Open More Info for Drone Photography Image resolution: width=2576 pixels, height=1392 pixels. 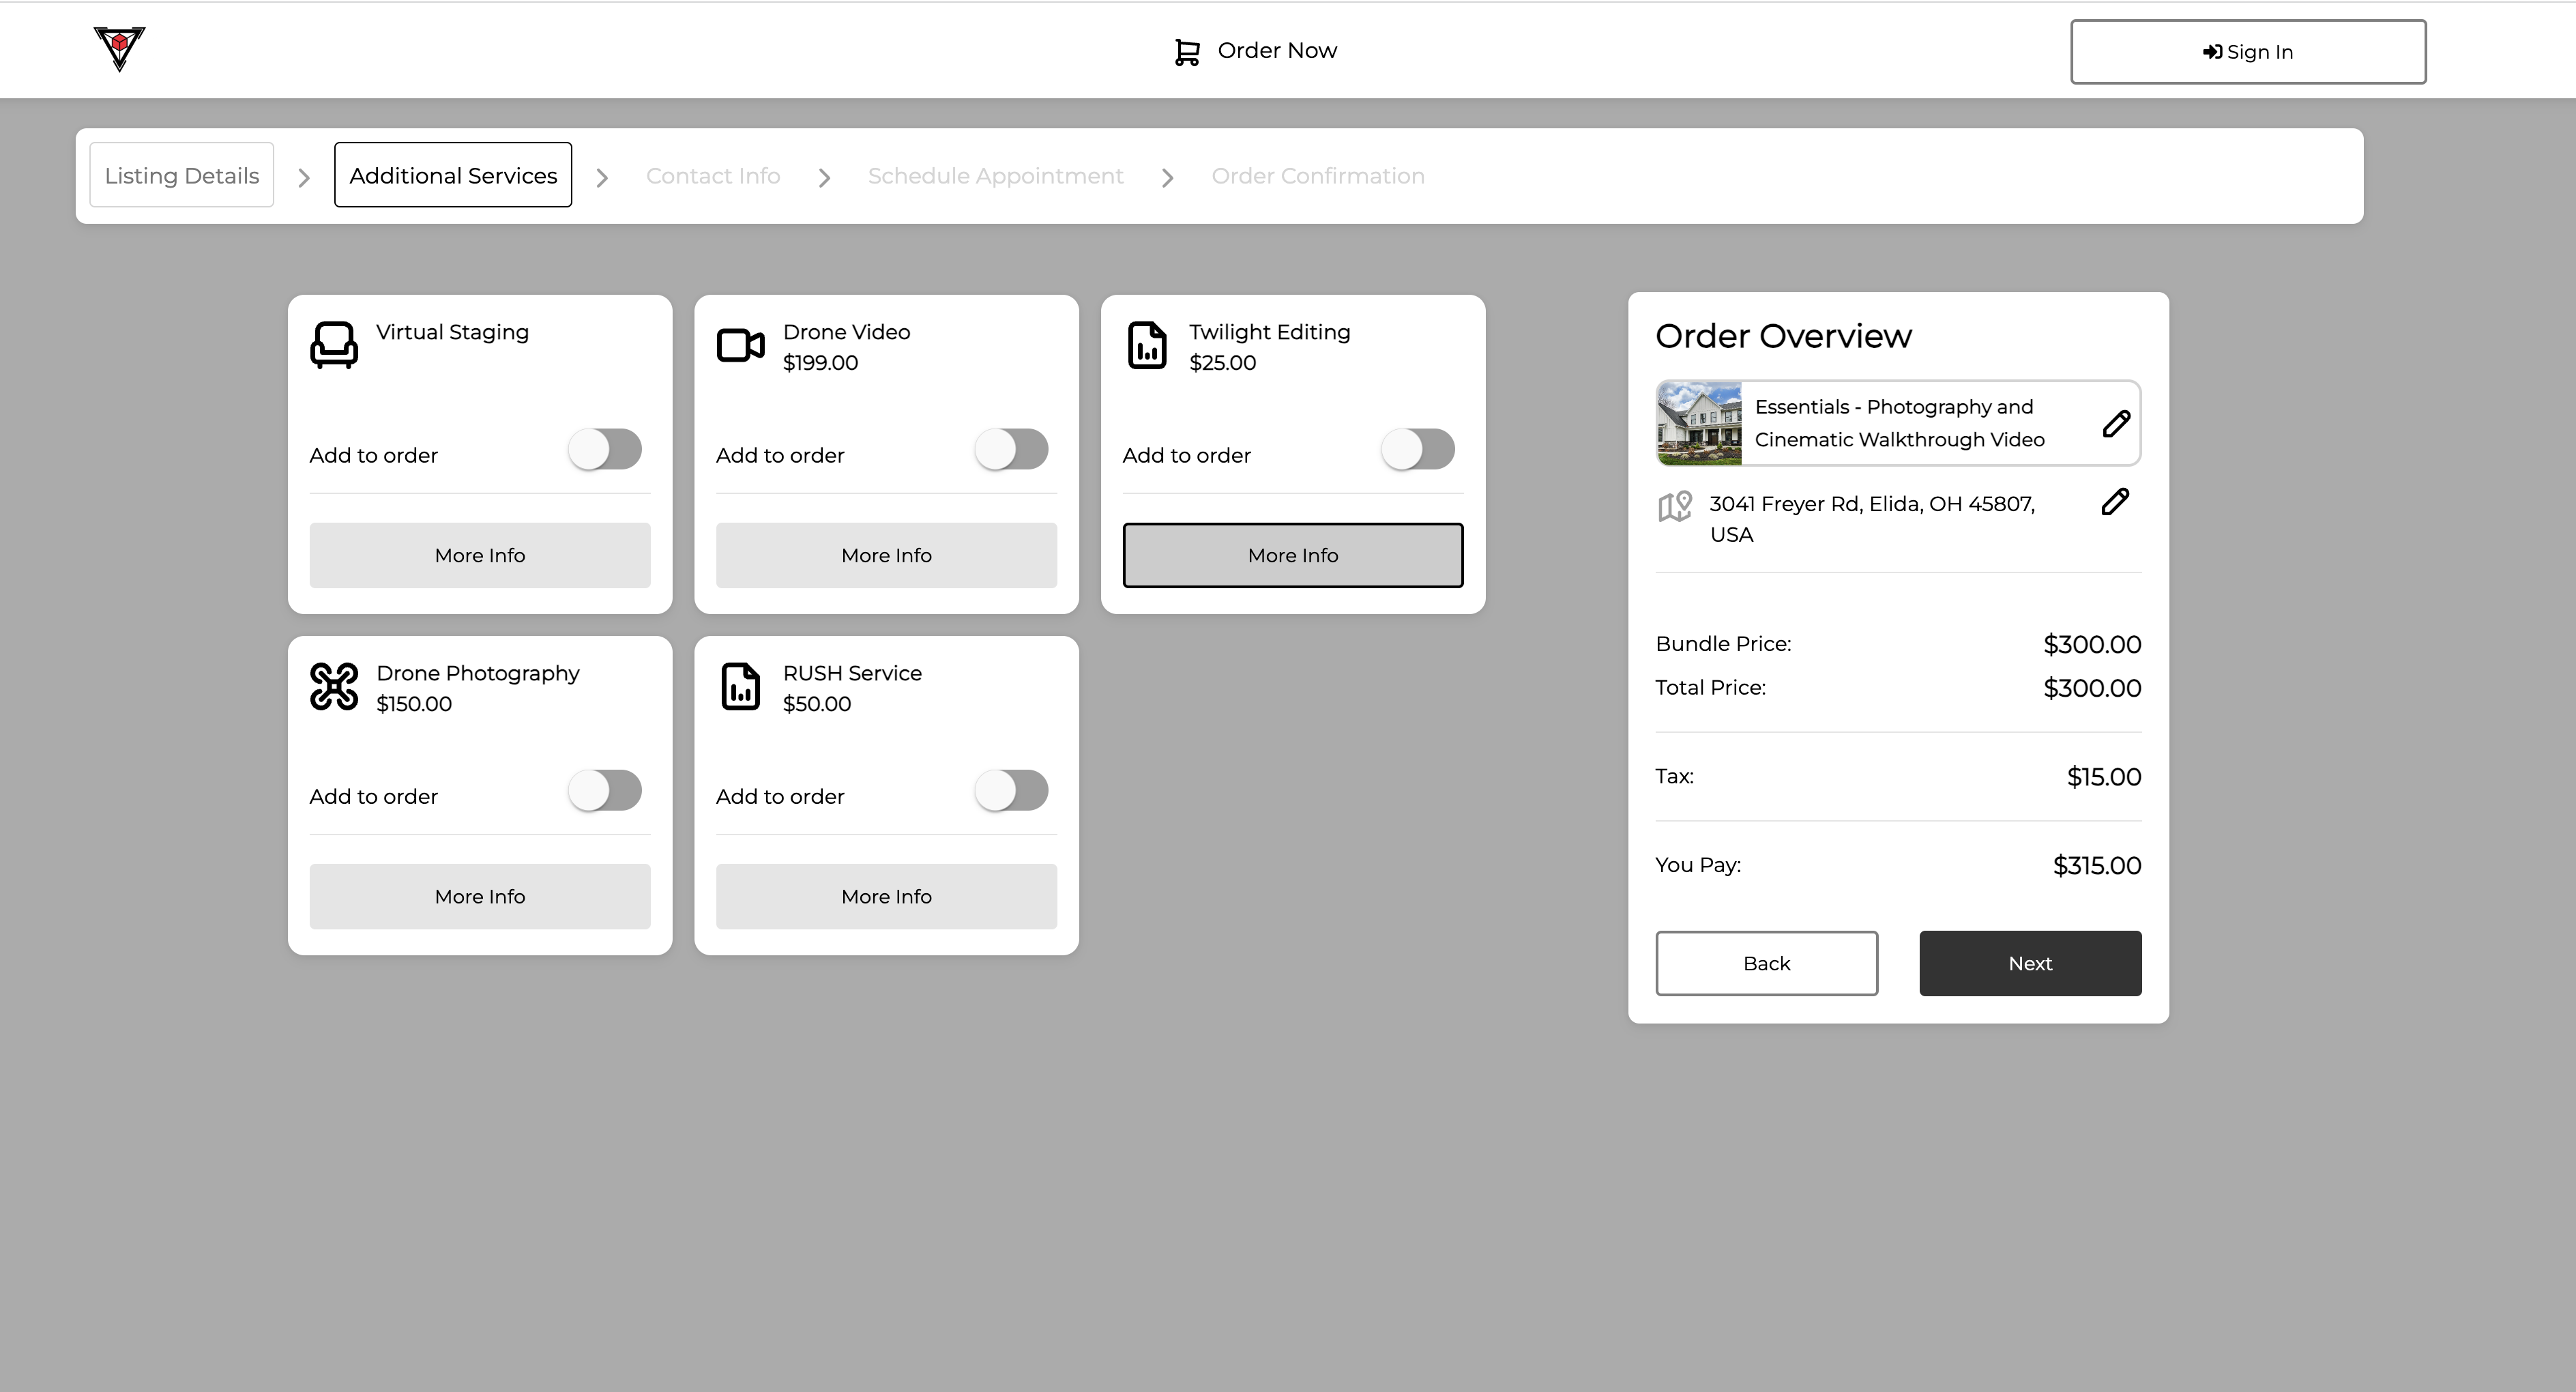click(x=480, y=896)
